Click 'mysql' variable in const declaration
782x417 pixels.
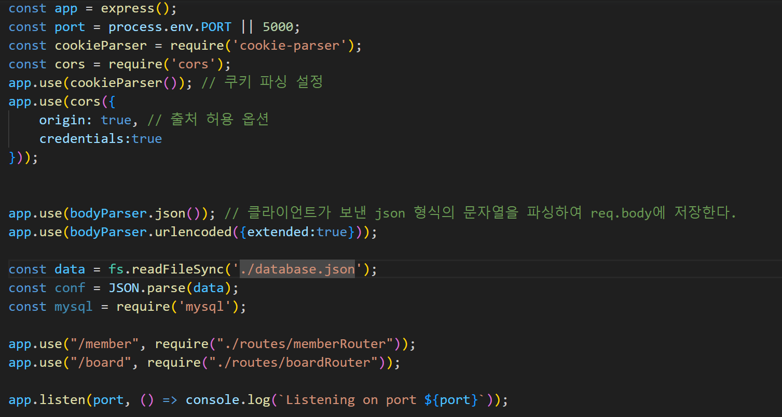click(x=74, y=307)
